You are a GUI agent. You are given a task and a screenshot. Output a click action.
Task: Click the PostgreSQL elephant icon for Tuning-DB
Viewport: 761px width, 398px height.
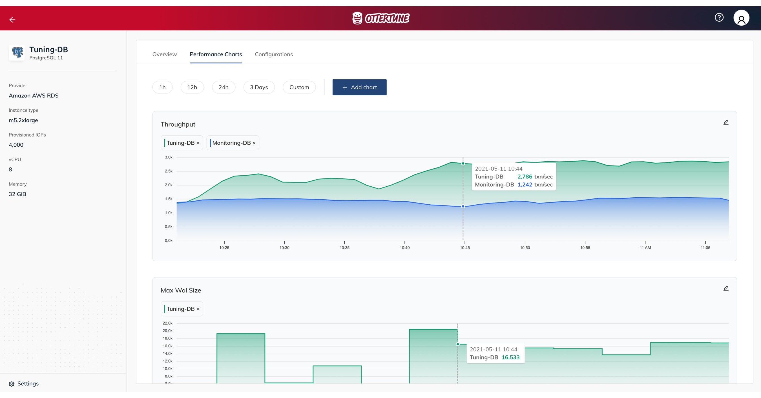click(x=17, y=52)
